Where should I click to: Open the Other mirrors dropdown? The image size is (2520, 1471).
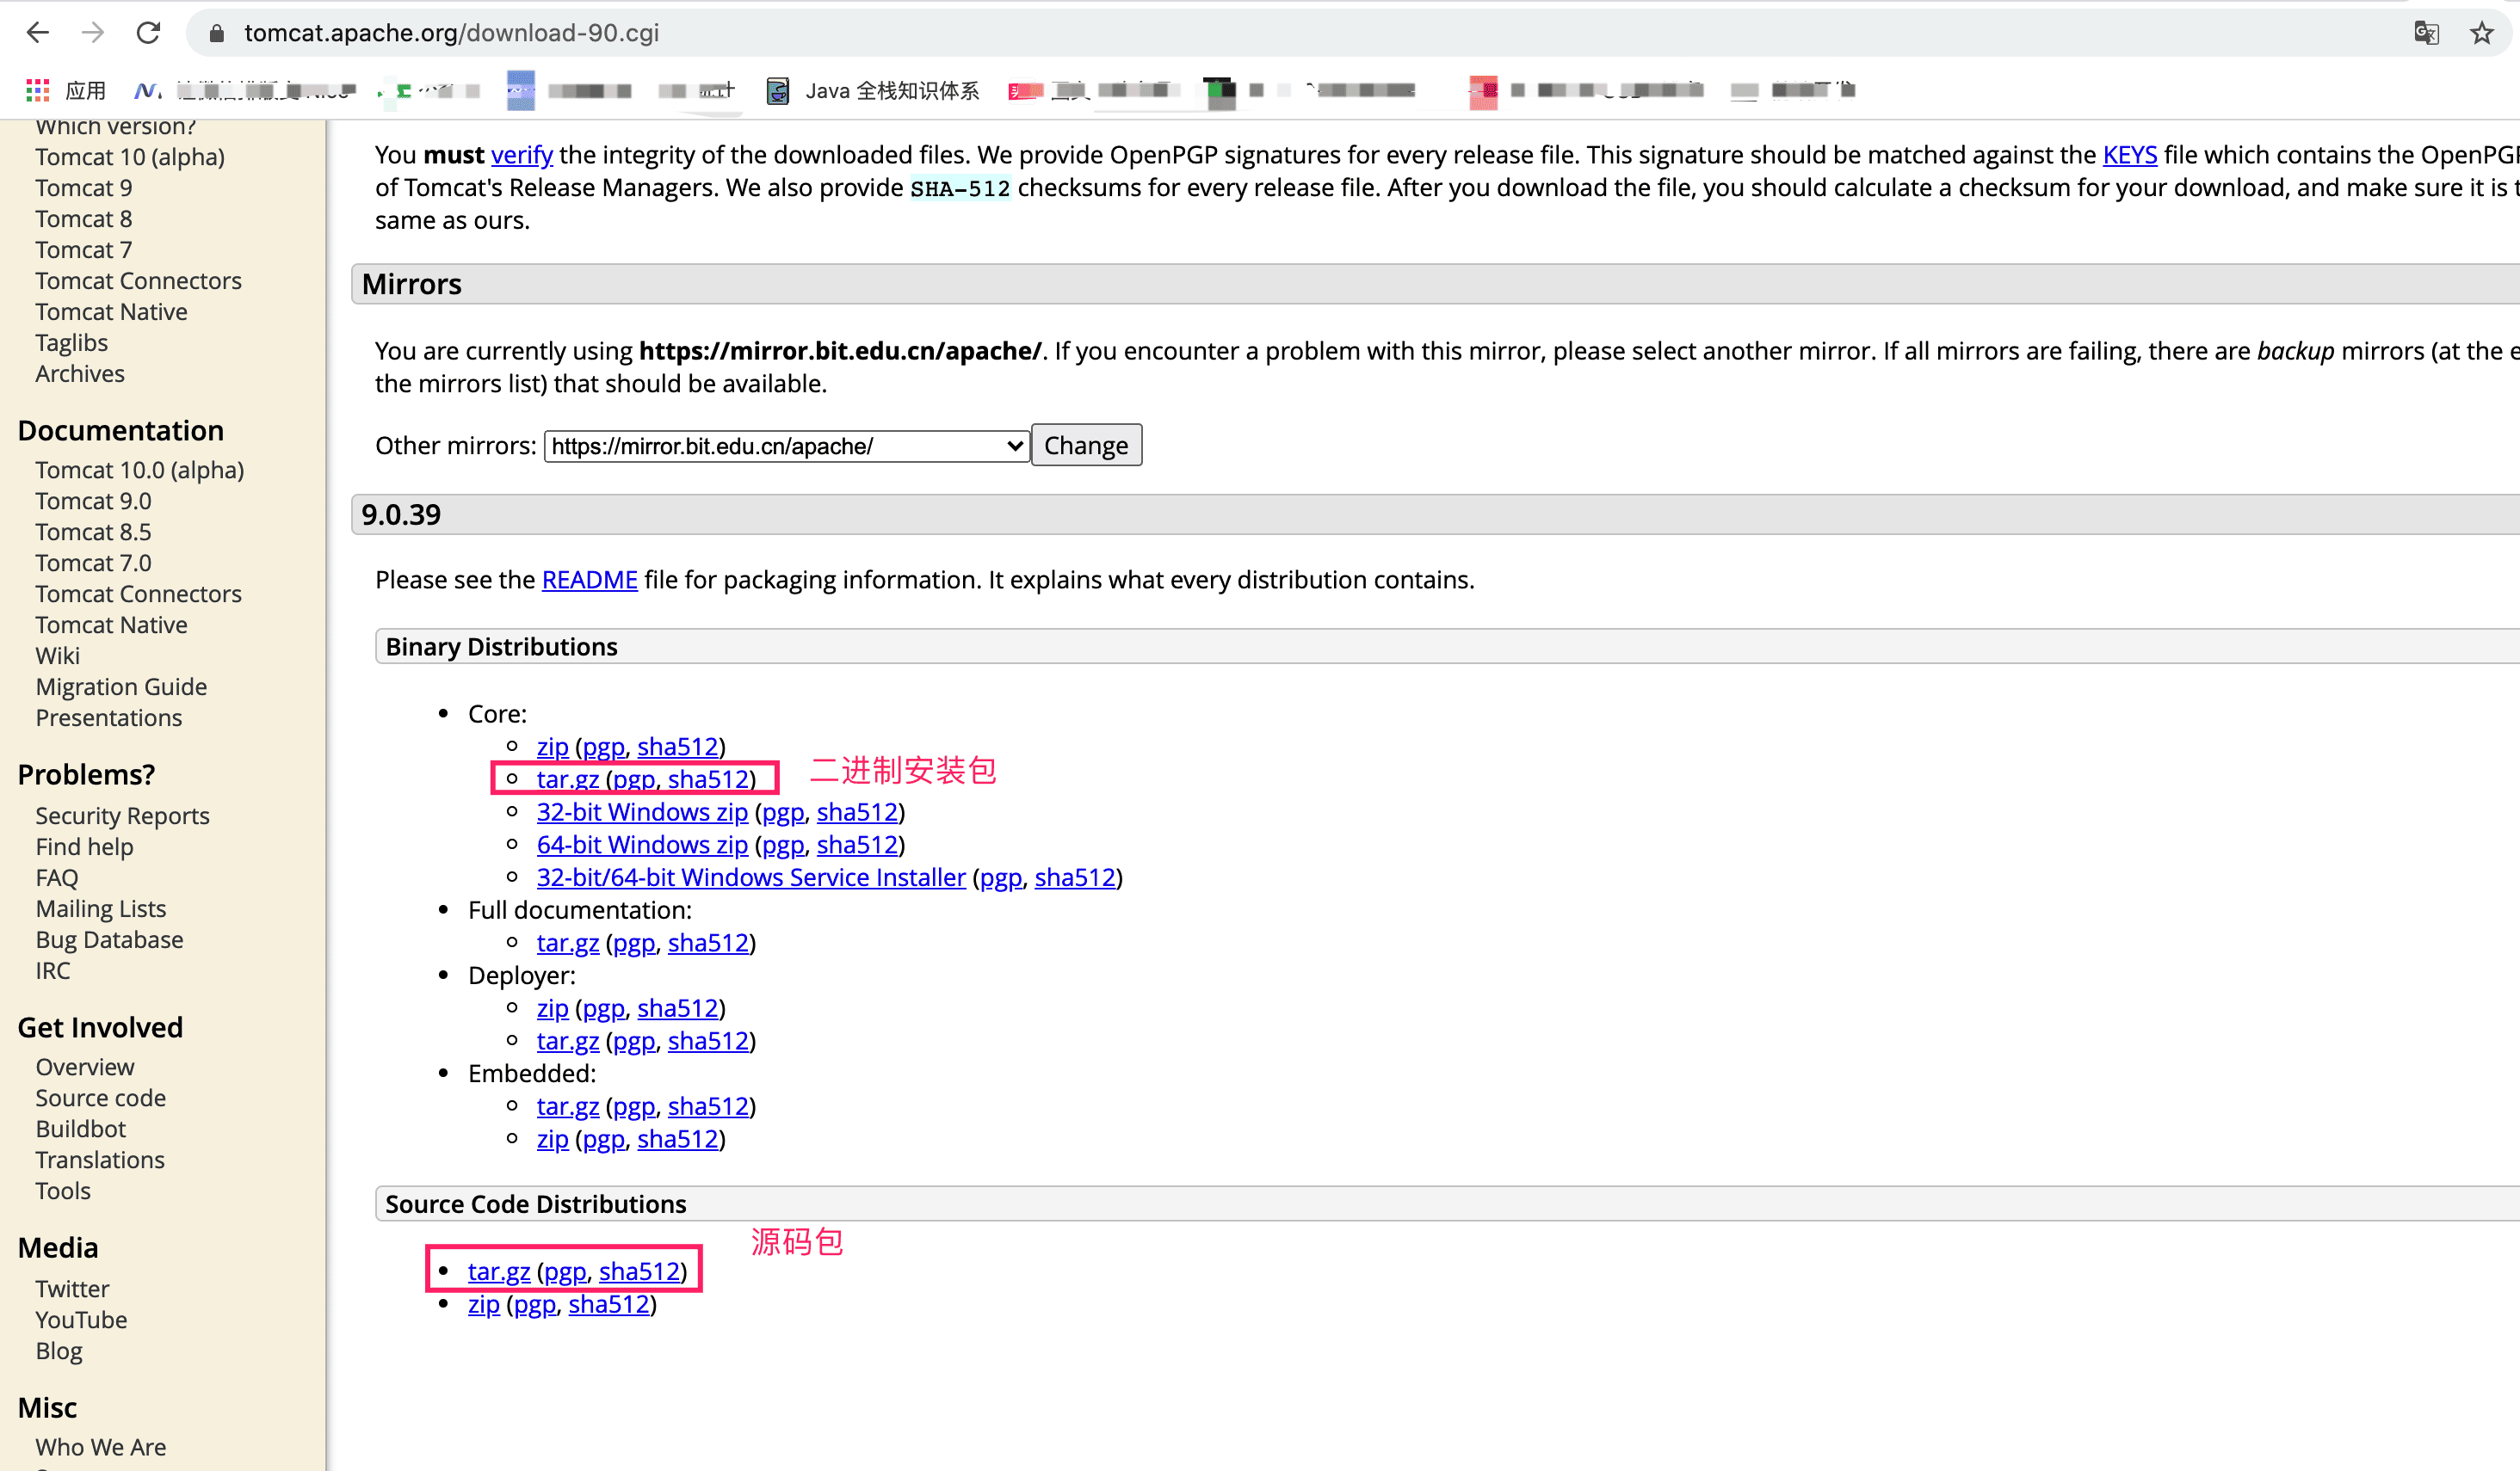(786, 446)
